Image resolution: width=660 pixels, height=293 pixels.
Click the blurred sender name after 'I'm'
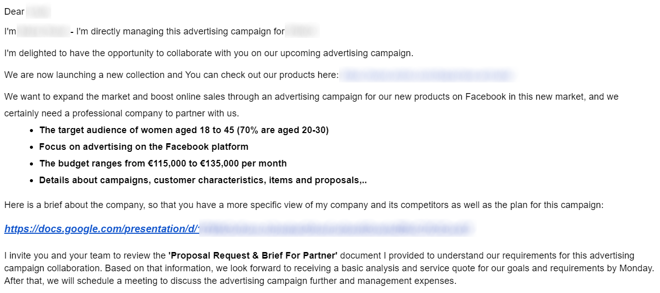click(x=44, y=32)
